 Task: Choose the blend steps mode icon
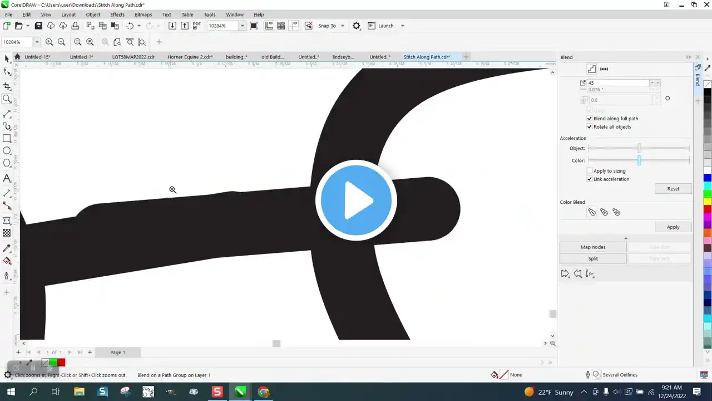point(591,69)
